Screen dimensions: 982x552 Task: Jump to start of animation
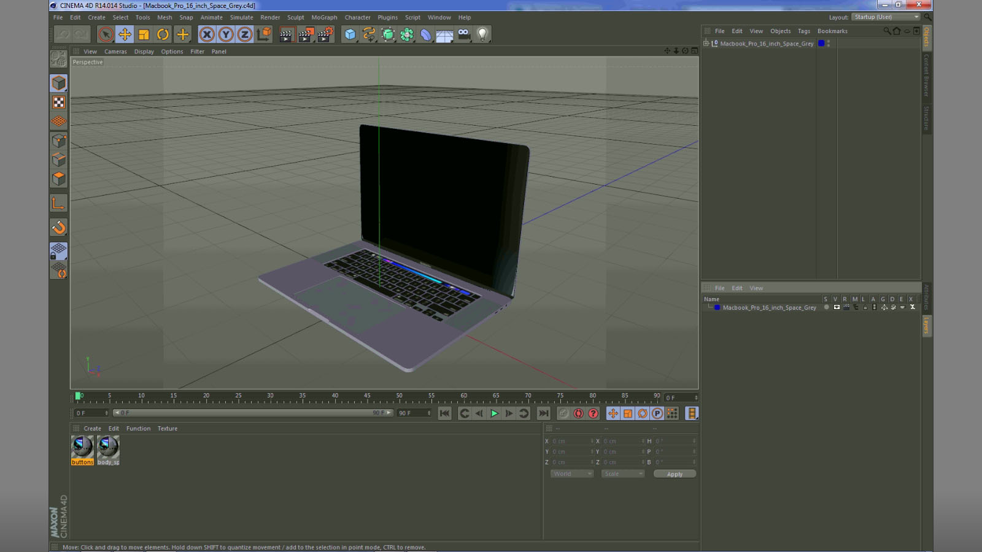point(444,413)
